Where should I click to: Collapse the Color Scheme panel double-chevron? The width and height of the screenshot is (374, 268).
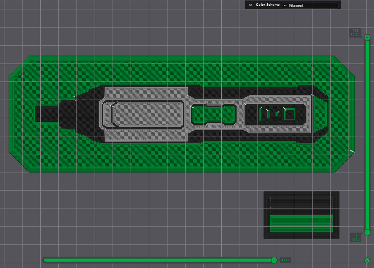pyautogui.click(x=251, y=5)
